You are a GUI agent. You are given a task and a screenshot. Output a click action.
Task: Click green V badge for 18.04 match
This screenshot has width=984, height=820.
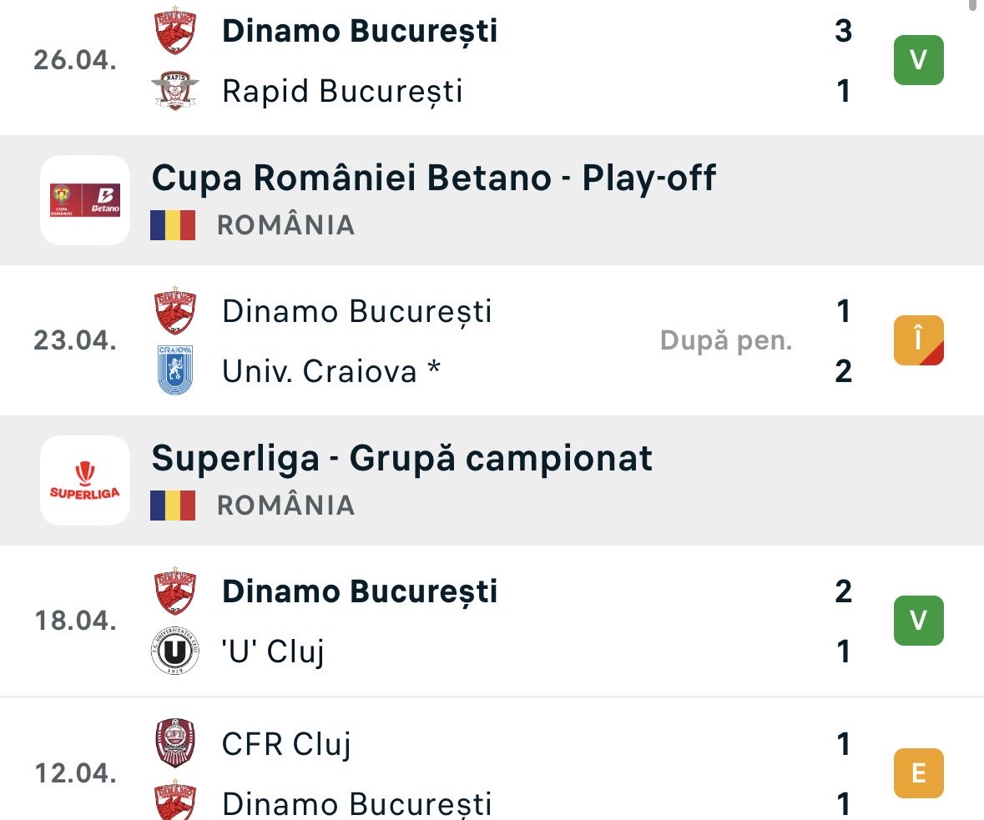coord(919,621)
